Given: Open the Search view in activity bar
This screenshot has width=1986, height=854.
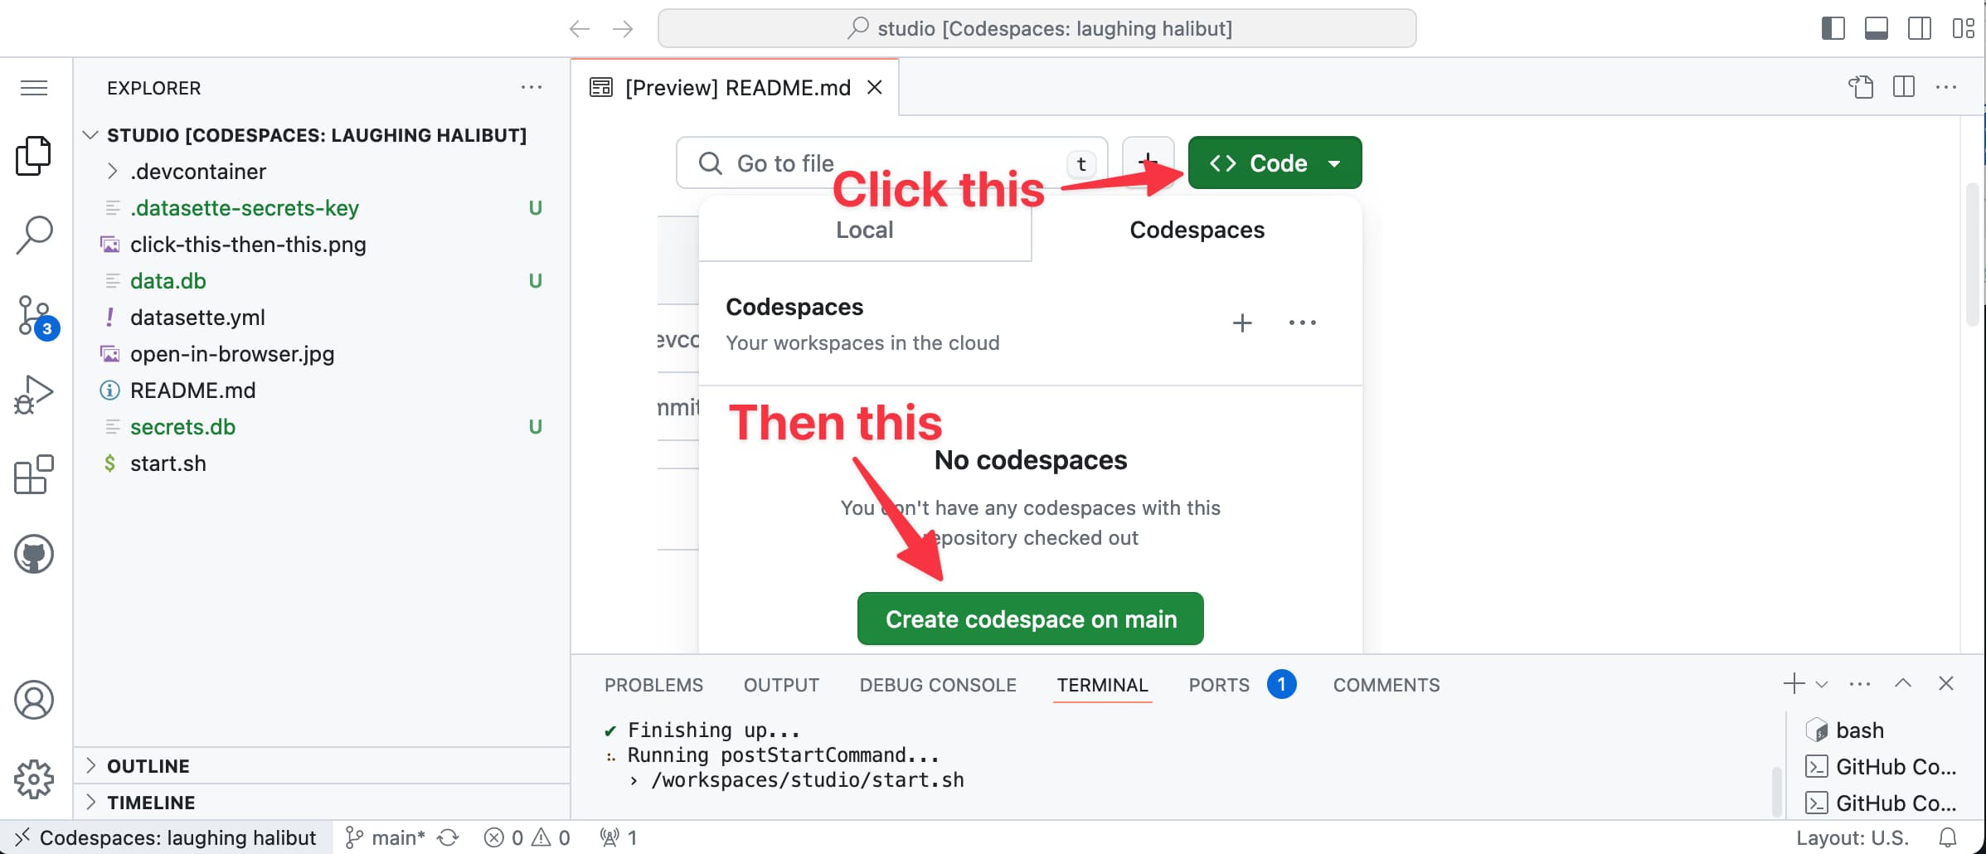Looking at the screenshot, I should [x=34, y=235].
